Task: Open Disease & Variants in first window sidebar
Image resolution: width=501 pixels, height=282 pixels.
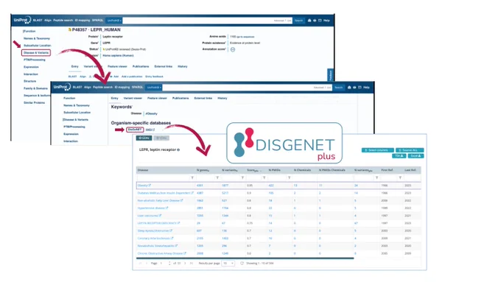Action: (36, 53)
